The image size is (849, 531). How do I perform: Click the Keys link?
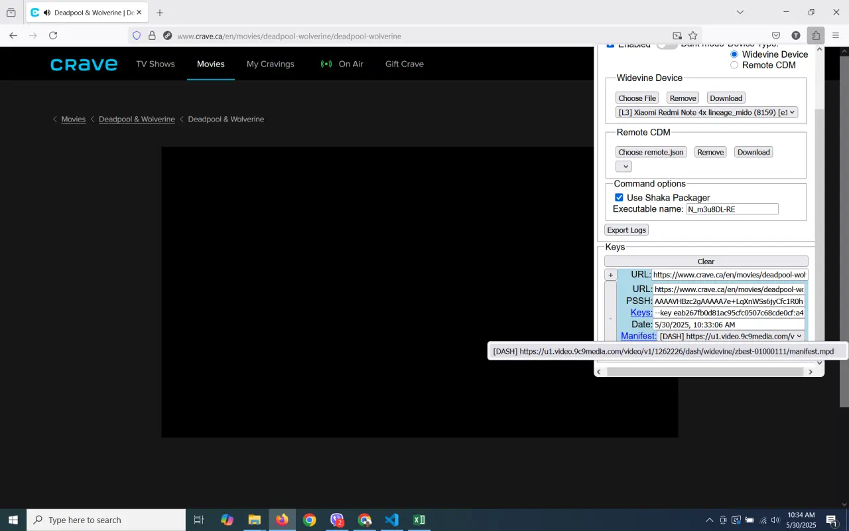[x=641, y=313]
